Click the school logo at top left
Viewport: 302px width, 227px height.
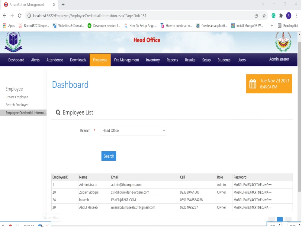point(13,42)
